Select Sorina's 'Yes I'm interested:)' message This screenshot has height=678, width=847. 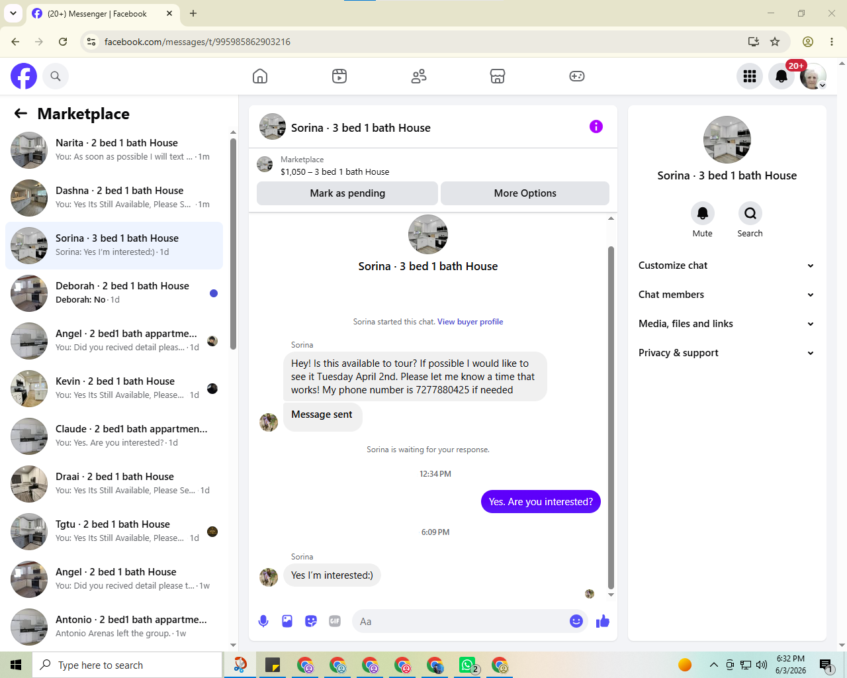coord(332,575)
